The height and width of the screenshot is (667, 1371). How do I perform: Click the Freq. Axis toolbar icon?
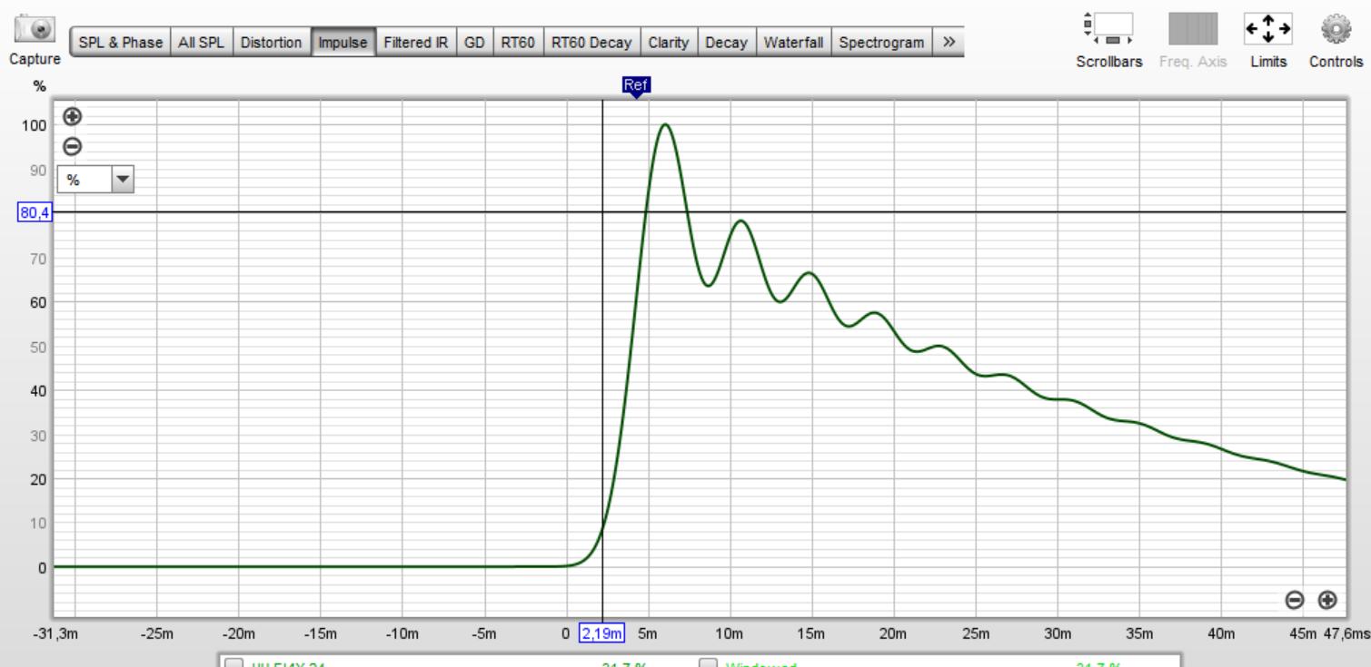[x=1192, y=28]
